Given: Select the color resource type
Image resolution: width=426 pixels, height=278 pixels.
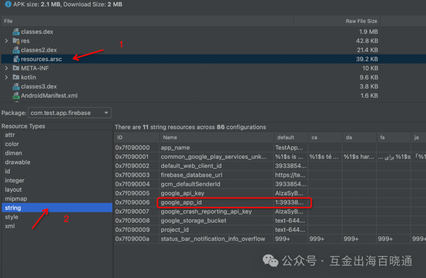Looking at the screenshot, I should coord(12,144).
